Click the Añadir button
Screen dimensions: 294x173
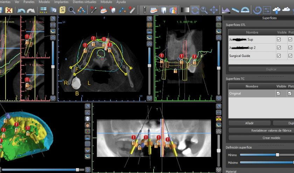pos(249,123)
